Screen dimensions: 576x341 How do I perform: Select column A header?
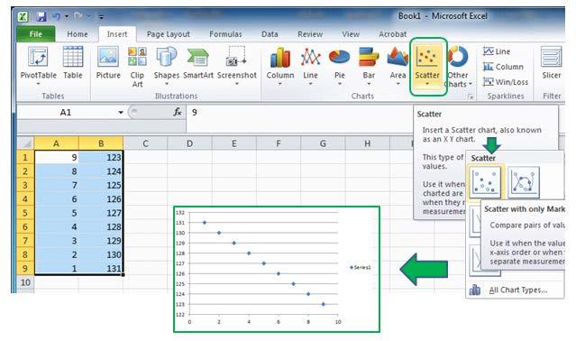(x=56, y=143)
